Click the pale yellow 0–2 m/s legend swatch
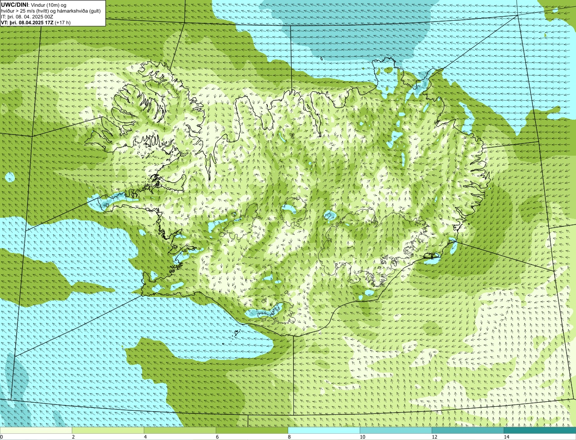Screen dimensions: 576x440 [x=36, y=431]
